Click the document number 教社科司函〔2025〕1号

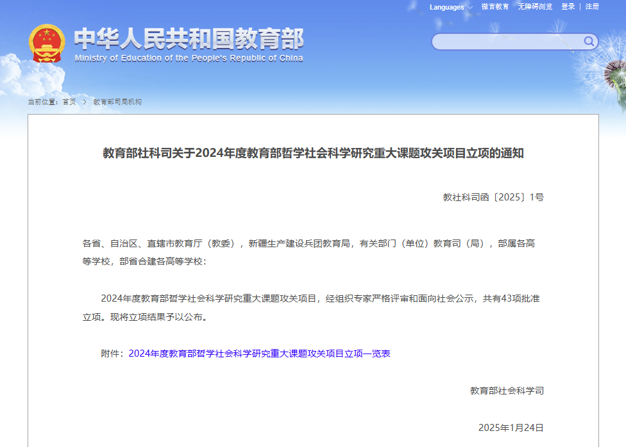[x=493, y=197]
